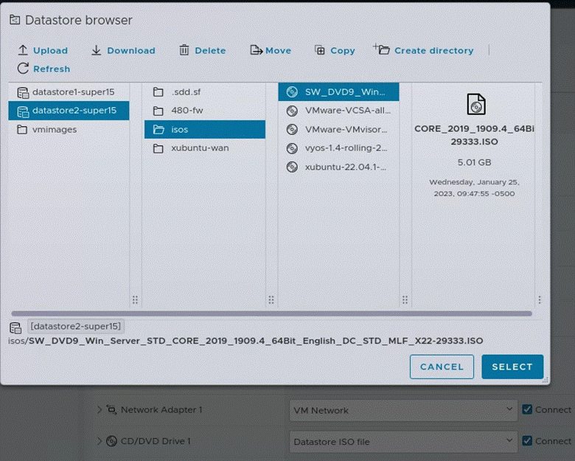Click the vmimages folder icon
This screenshot has height=461, width=575.
22,130
